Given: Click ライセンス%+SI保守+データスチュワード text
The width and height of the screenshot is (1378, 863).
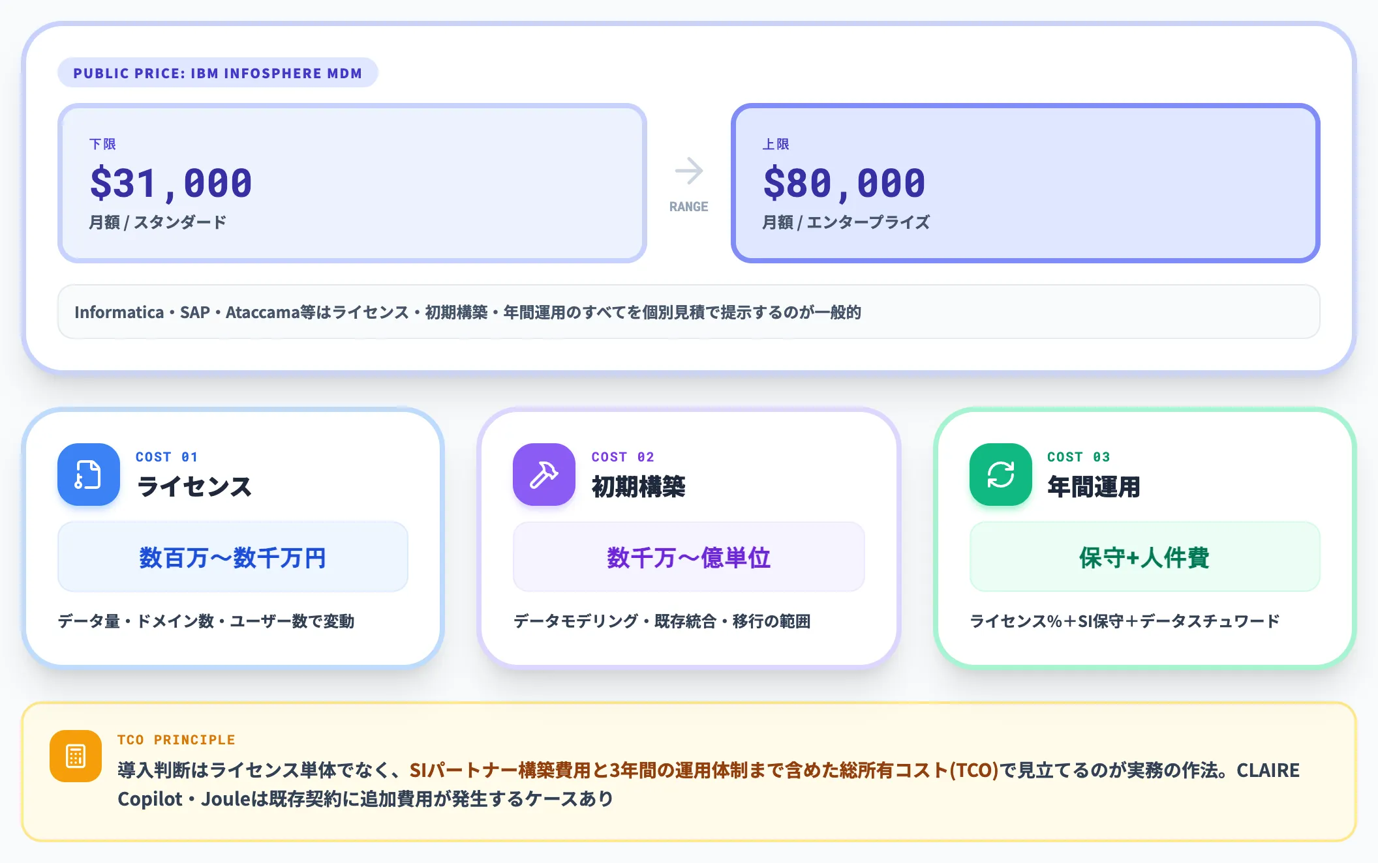Looking at the screenshot, I should click(1125, 621).
